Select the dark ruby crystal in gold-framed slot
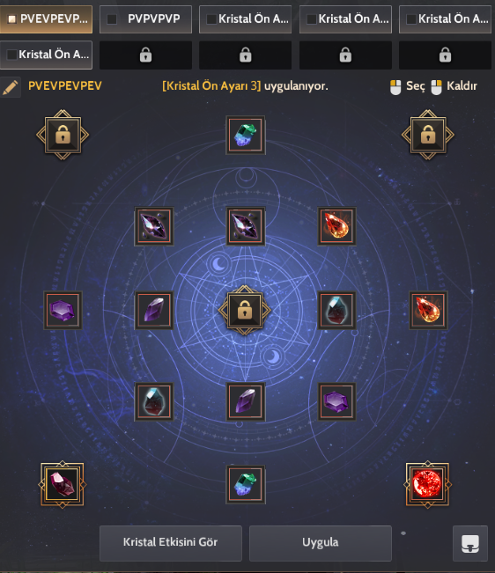This screenshot has width=495, height=573. (x=63, y=484)
